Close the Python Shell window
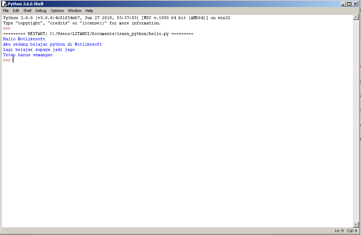This screenshot has height=235, width=361. (355, 4)
